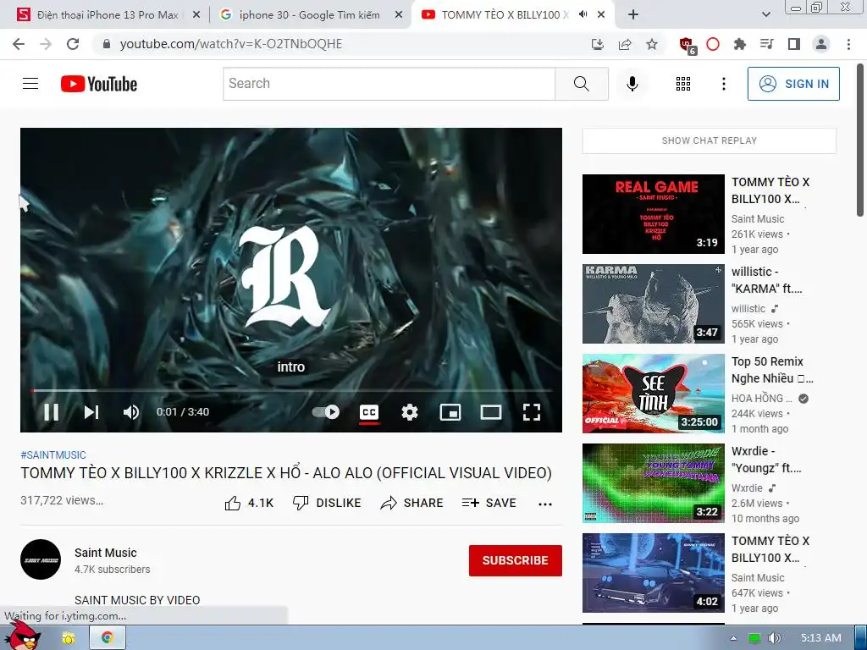Click the taskbar clock 5:13 AM
Viewport: 867px width, 650px height.
click(821, 638)
